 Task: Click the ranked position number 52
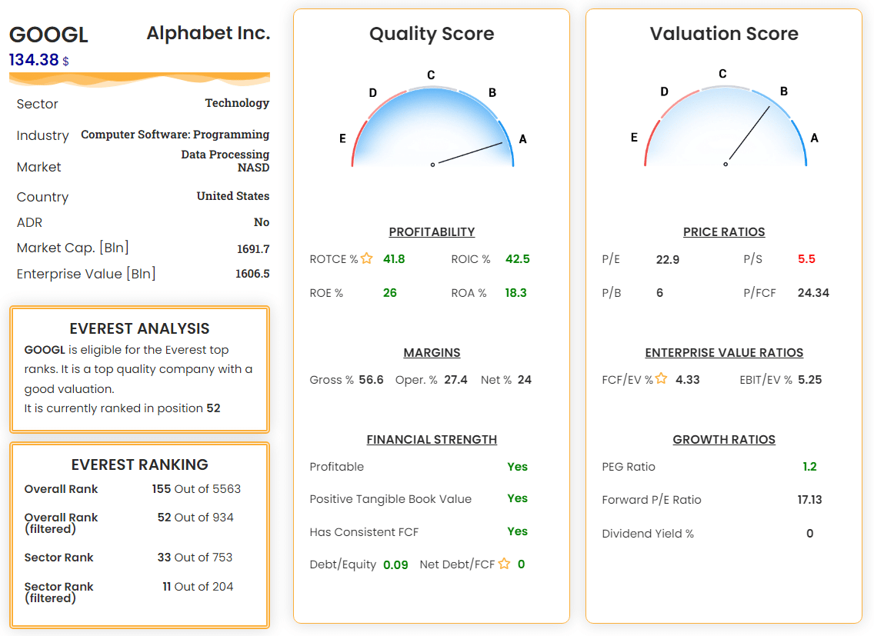pos(213,408)
